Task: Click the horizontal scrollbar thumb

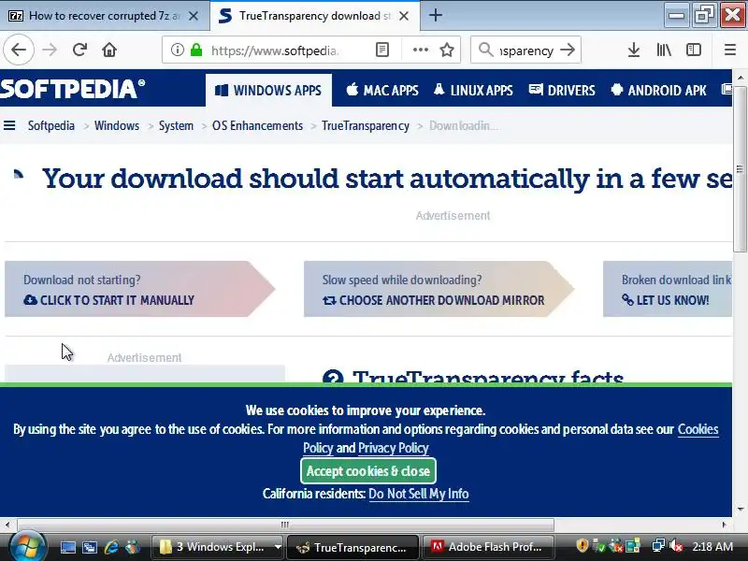Action: coord(284,525)
